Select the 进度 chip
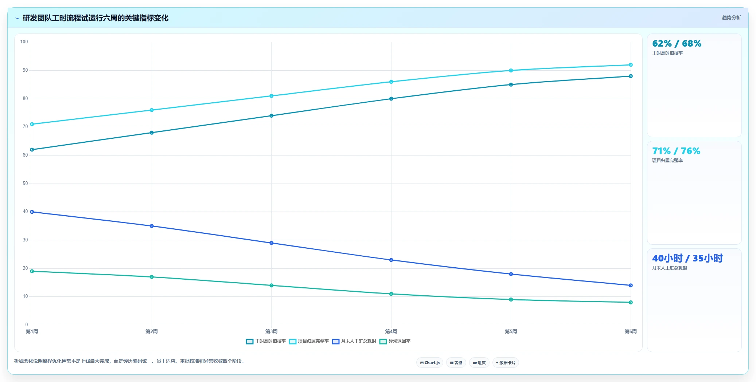Viewport: 756px width, 382px height. click(x=479, y=363)
